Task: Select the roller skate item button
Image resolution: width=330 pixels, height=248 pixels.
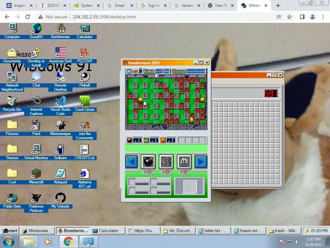Action: (x=166, y=162)
